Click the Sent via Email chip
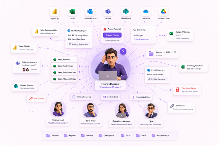The image size is (219, 146). [110, 97]
